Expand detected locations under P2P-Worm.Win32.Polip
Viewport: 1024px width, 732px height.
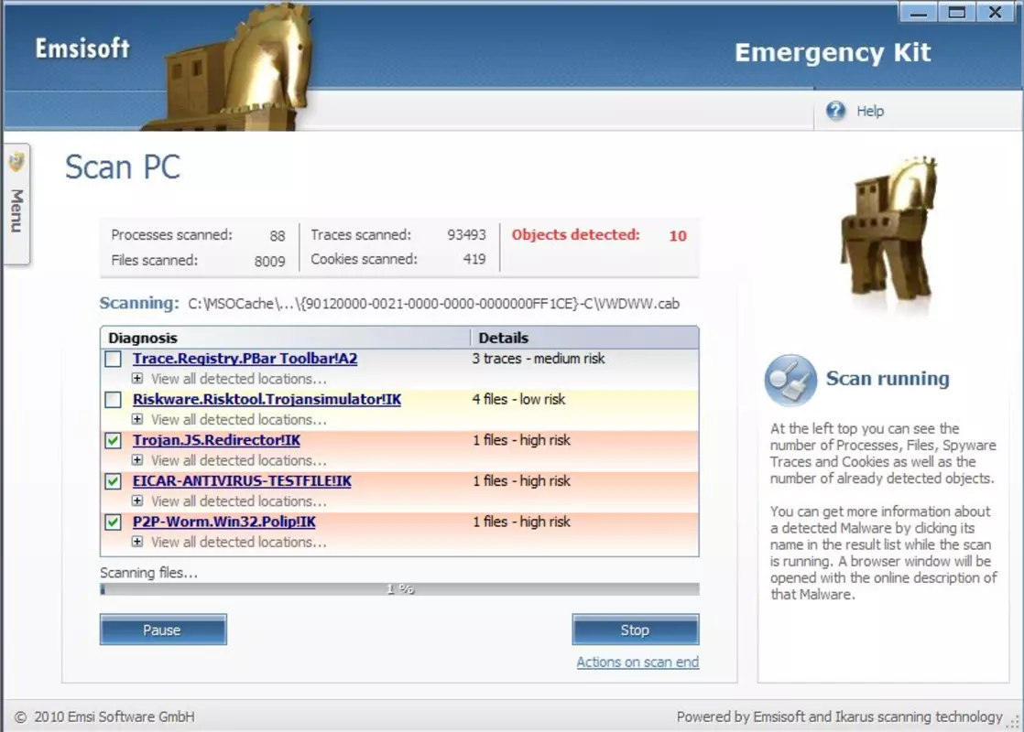coord(137,542)
